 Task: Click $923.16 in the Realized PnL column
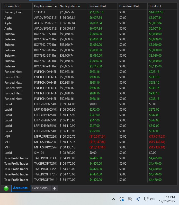coord(94,72)
